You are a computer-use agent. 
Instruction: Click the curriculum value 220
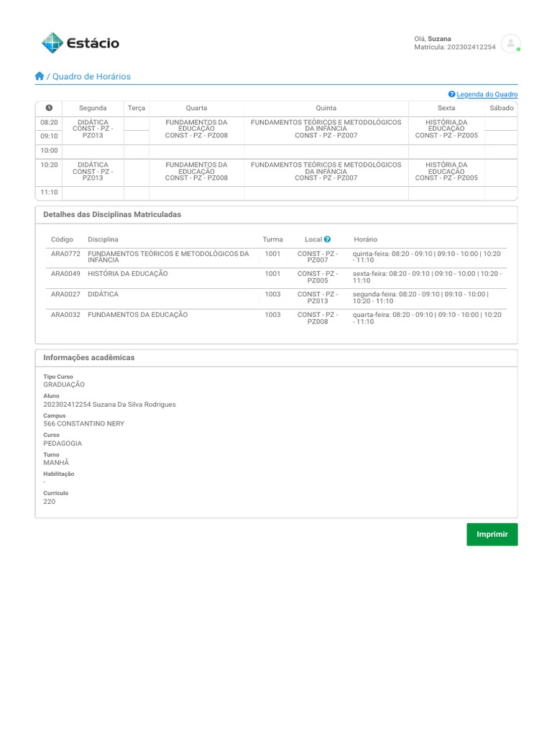tap(50, 501)
